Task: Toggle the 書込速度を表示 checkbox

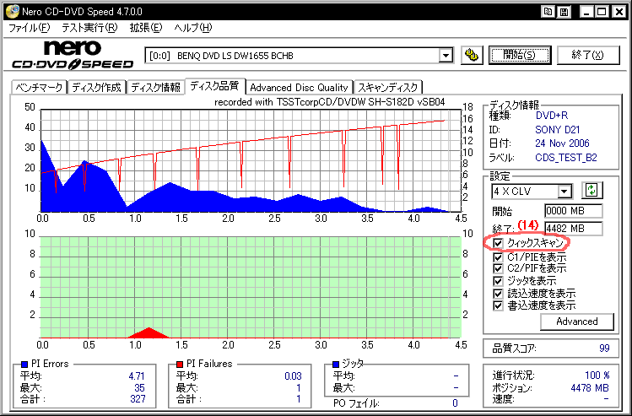Action: tap(498, 305)
